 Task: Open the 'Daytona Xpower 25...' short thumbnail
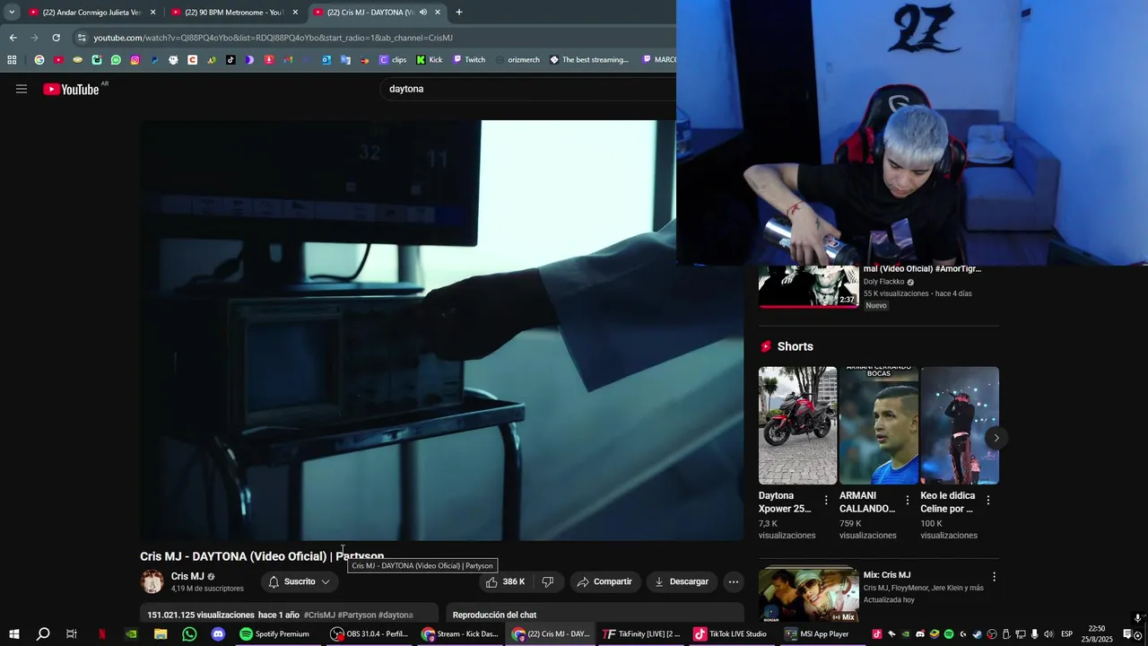click(x=797, y=425)
